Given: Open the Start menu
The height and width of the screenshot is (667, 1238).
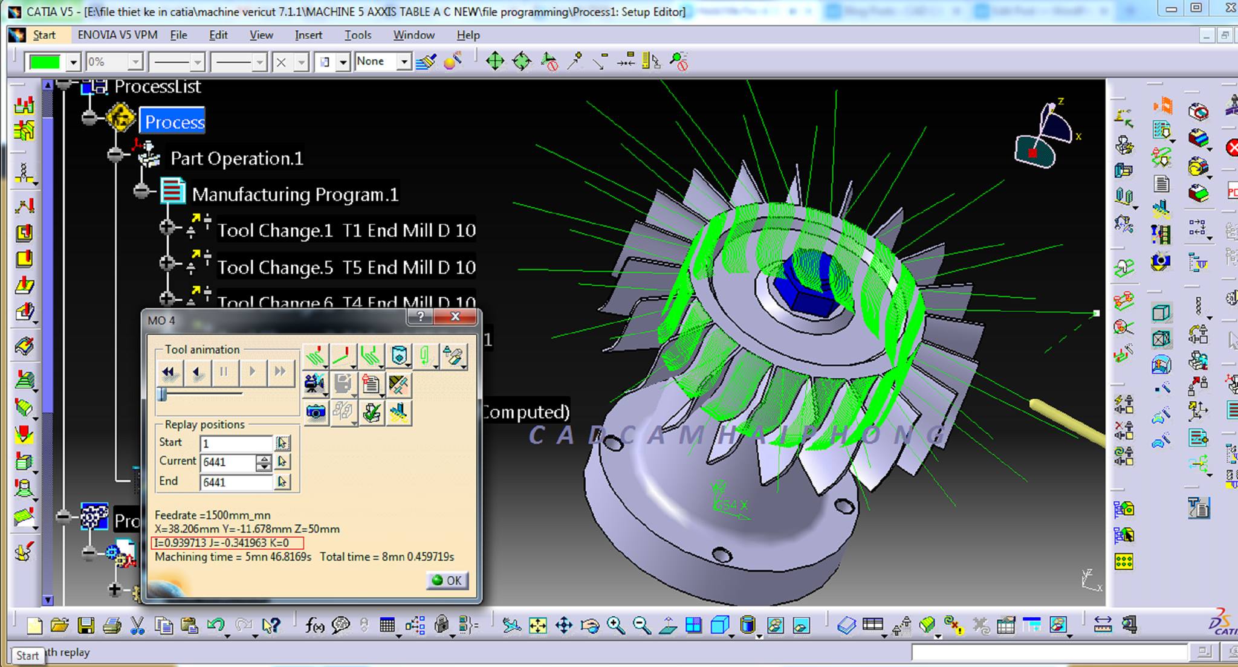Looking at the screenshot, I should tap(44, 35).
